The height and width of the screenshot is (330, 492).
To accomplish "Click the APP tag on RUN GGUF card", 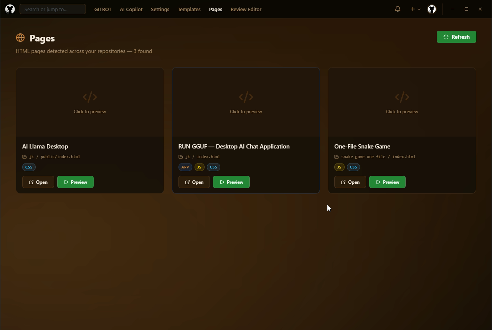I will [185, 167].
